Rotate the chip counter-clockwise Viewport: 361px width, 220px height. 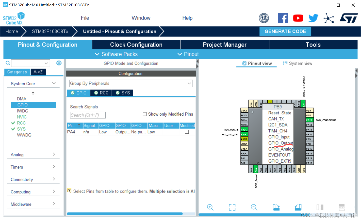[x=298, y=207]
